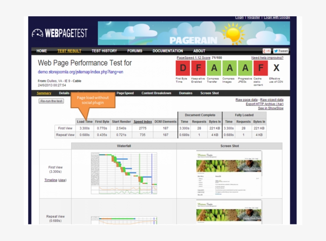
Task: Click Export HTTP Archive (.har) link
Action: pos(264,104)
